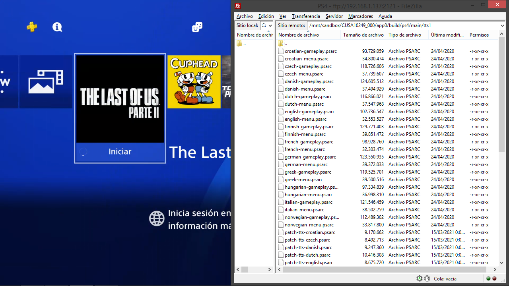Viewport: 509px width, 286px height.
Task: Click the green activity indicator light
Action: pyautogui.click(x=488, y=278)
